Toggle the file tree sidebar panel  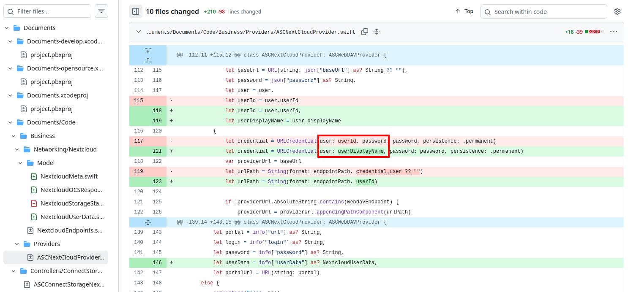(x=136, y=11)
